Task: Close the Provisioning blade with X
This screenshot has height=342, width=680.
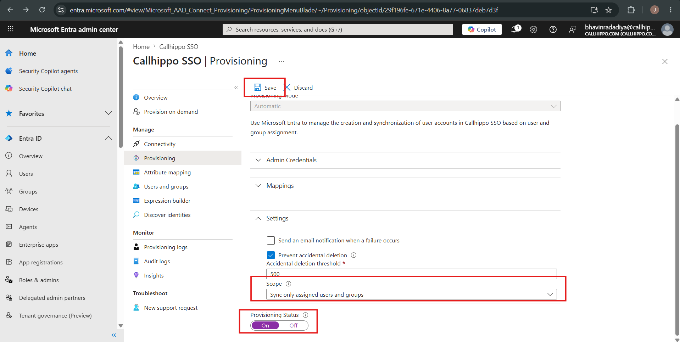Action: 665,61
